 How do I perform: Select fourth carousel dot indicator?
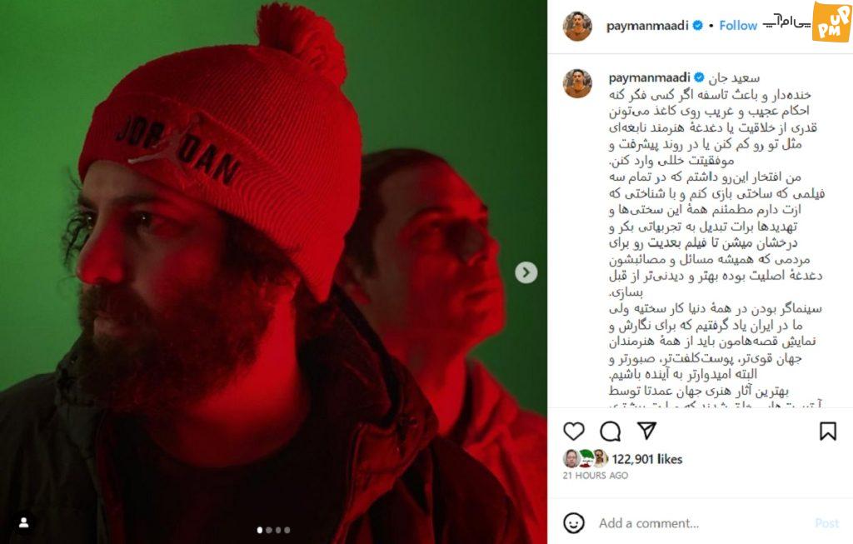(287, 530)
